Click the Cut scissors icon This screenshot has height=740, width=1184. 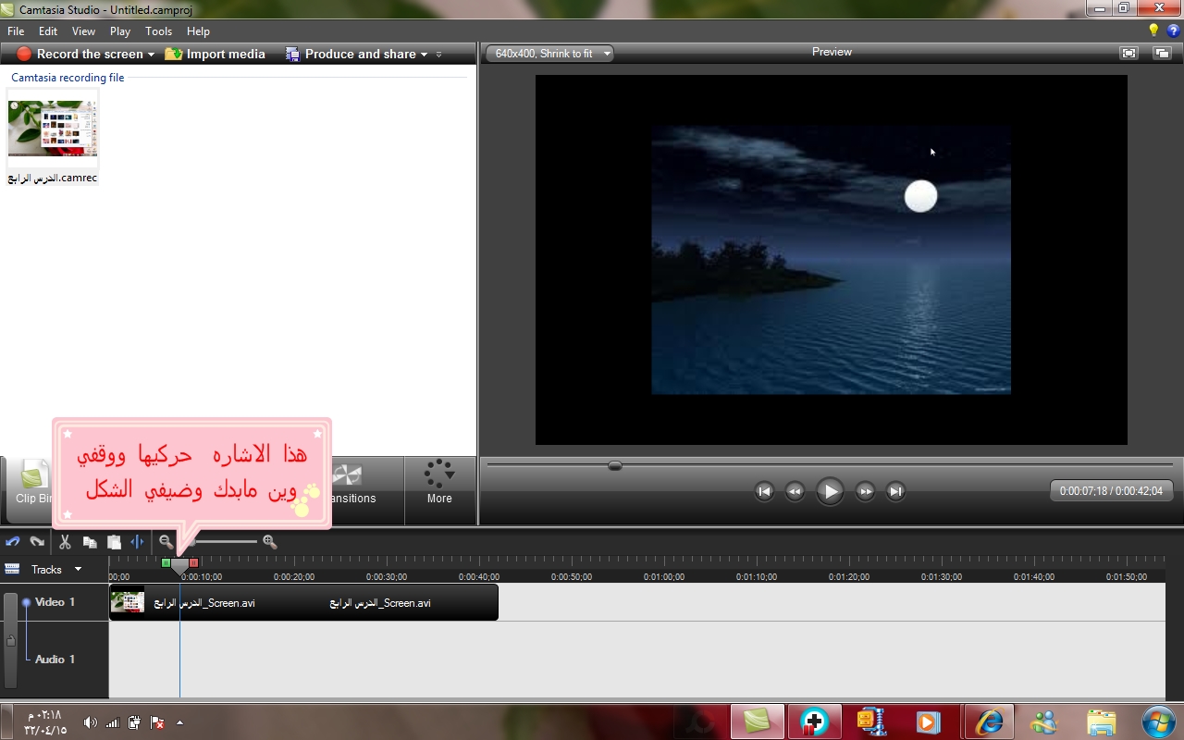coord(65,542)
